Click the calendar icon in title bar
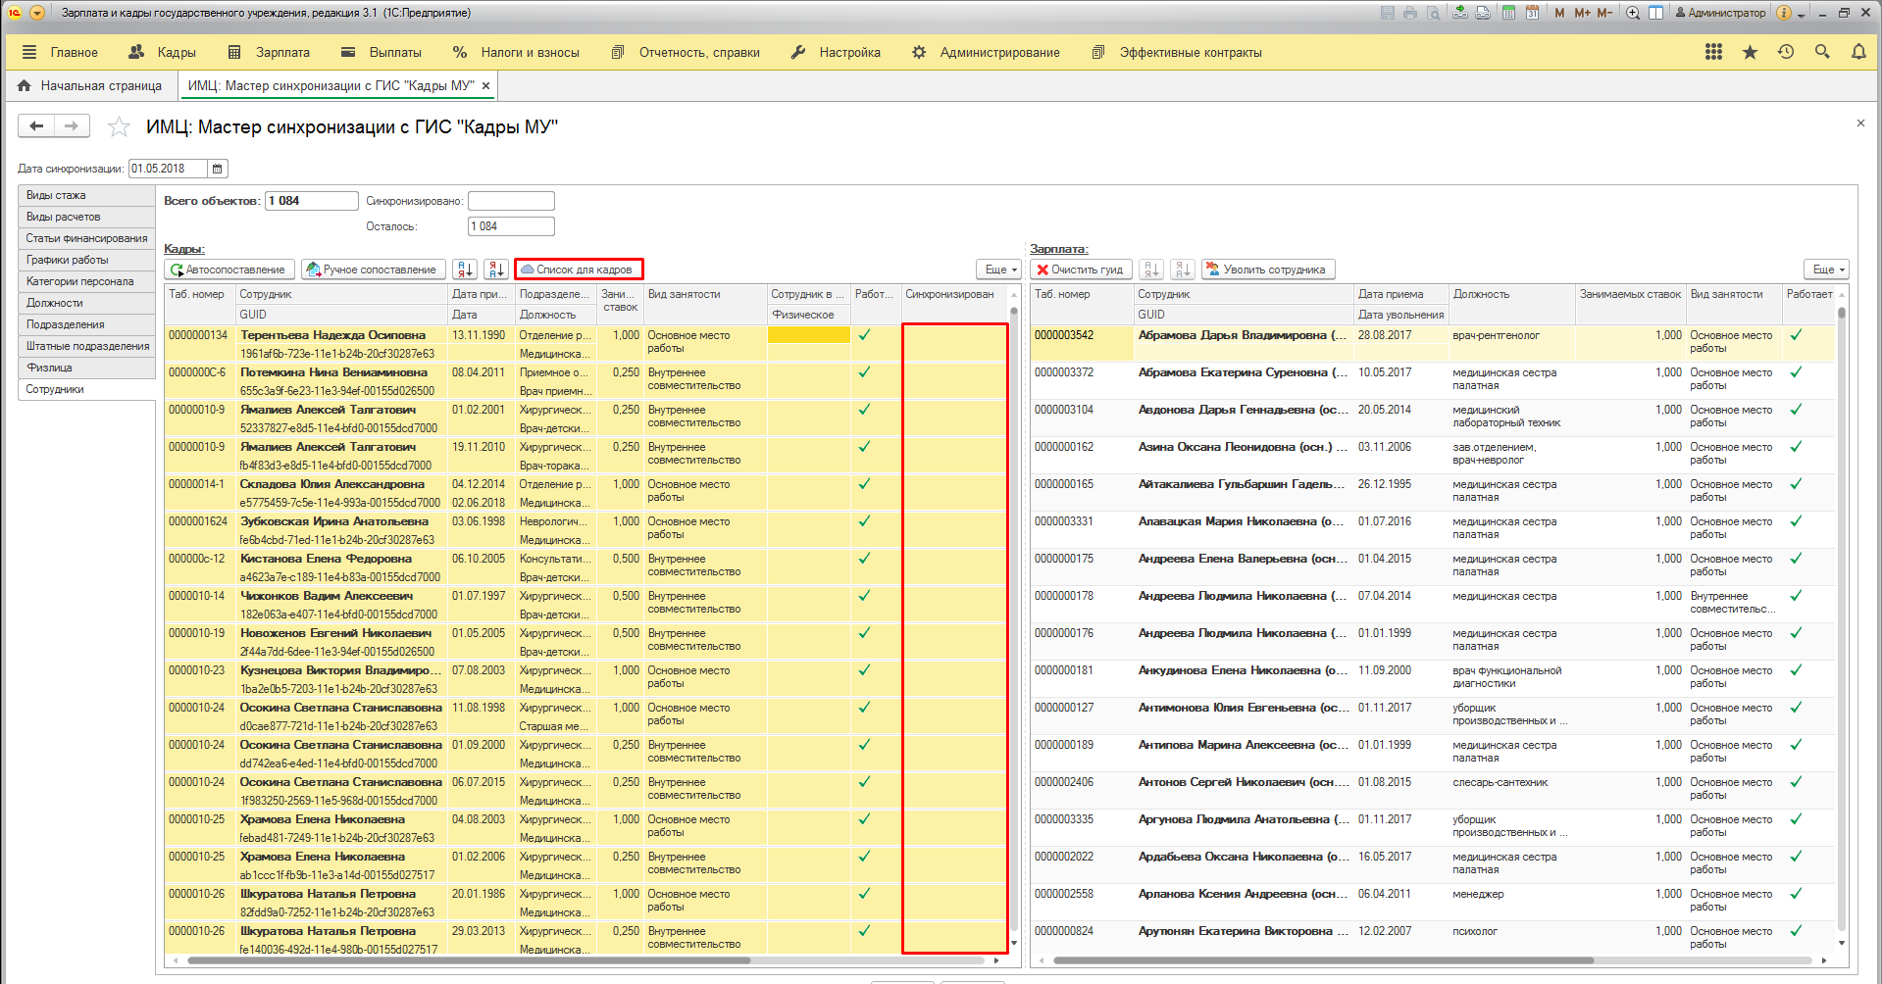This screenshot has width=1882, height=984. 1532,13
